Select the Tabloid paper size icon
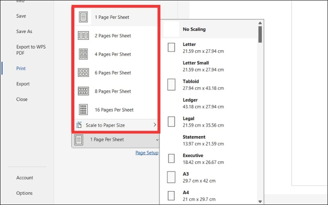Image resolution: width=328 pixels, height=205 pixels. tap(171, 85)
